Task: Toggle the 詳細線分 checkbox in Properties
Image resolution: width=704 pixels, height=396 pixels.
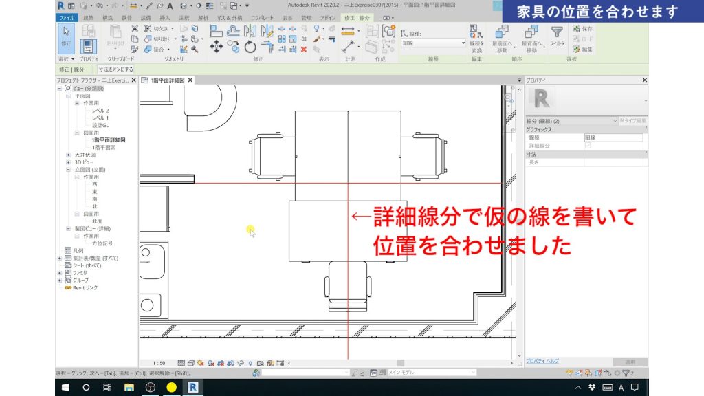Action: pyautogui.click(x=588, y=145)
